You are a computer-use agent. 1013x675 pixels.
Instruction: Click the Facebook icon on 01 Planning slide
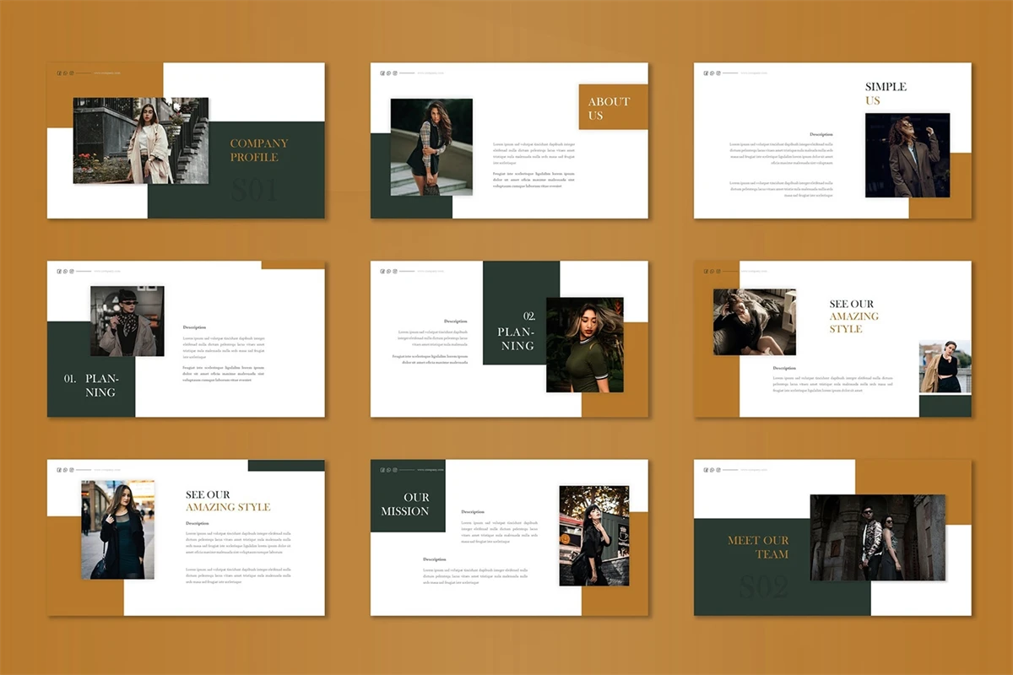[59, 272]
